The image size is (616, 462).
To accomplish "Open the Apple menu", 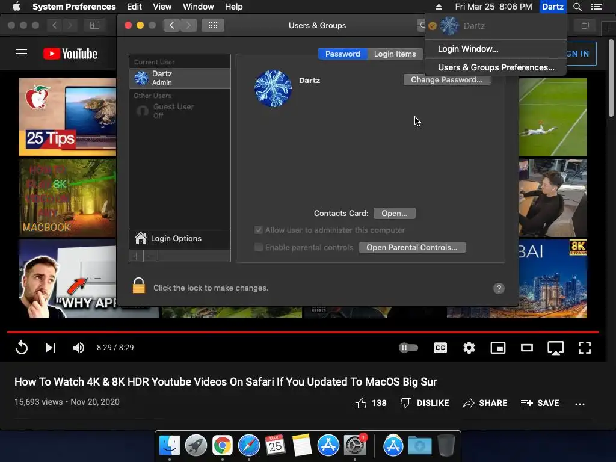I will coord(16,7).
